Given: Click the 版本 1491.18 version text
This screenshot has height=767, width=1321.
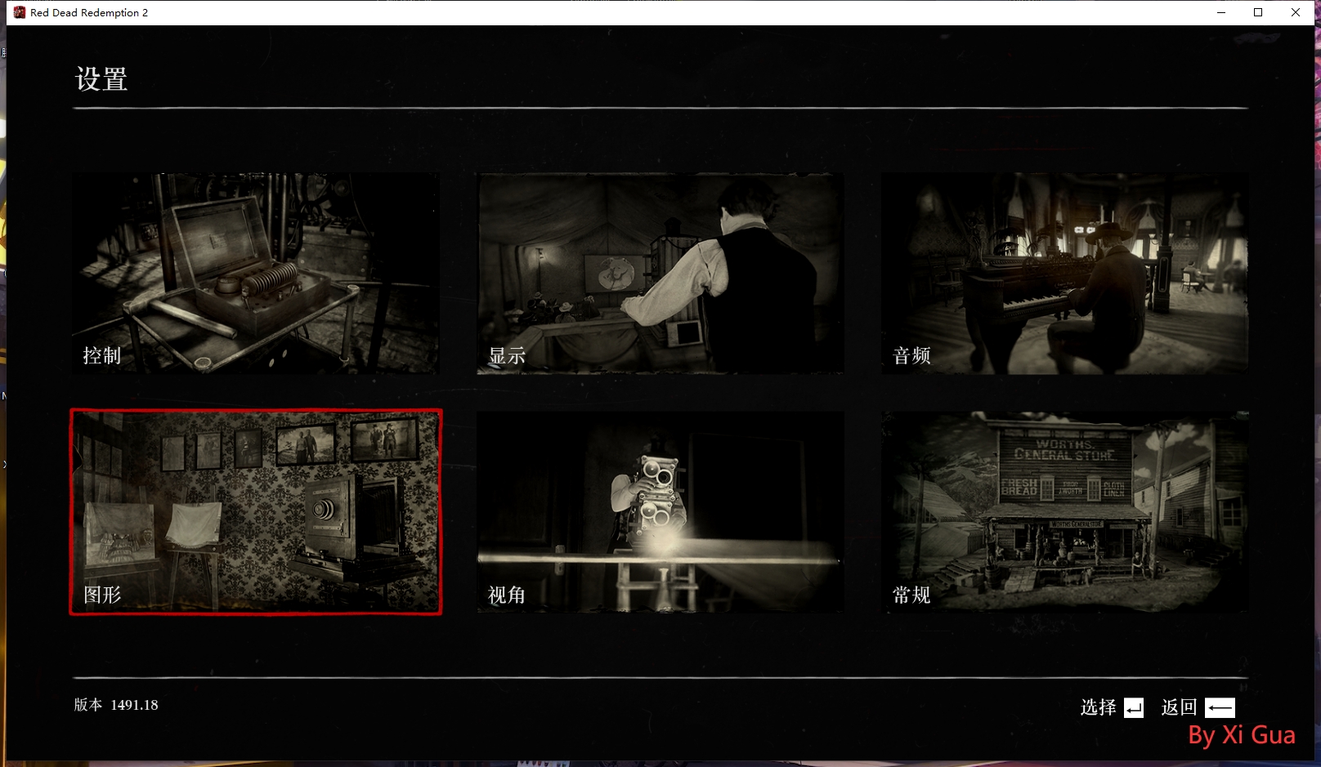Looking at the screenshot, I should point(116,705).
